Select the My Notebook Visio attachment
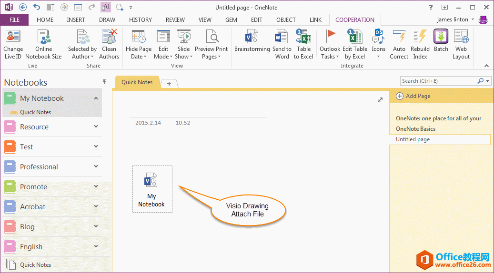 tap(152, 189)
